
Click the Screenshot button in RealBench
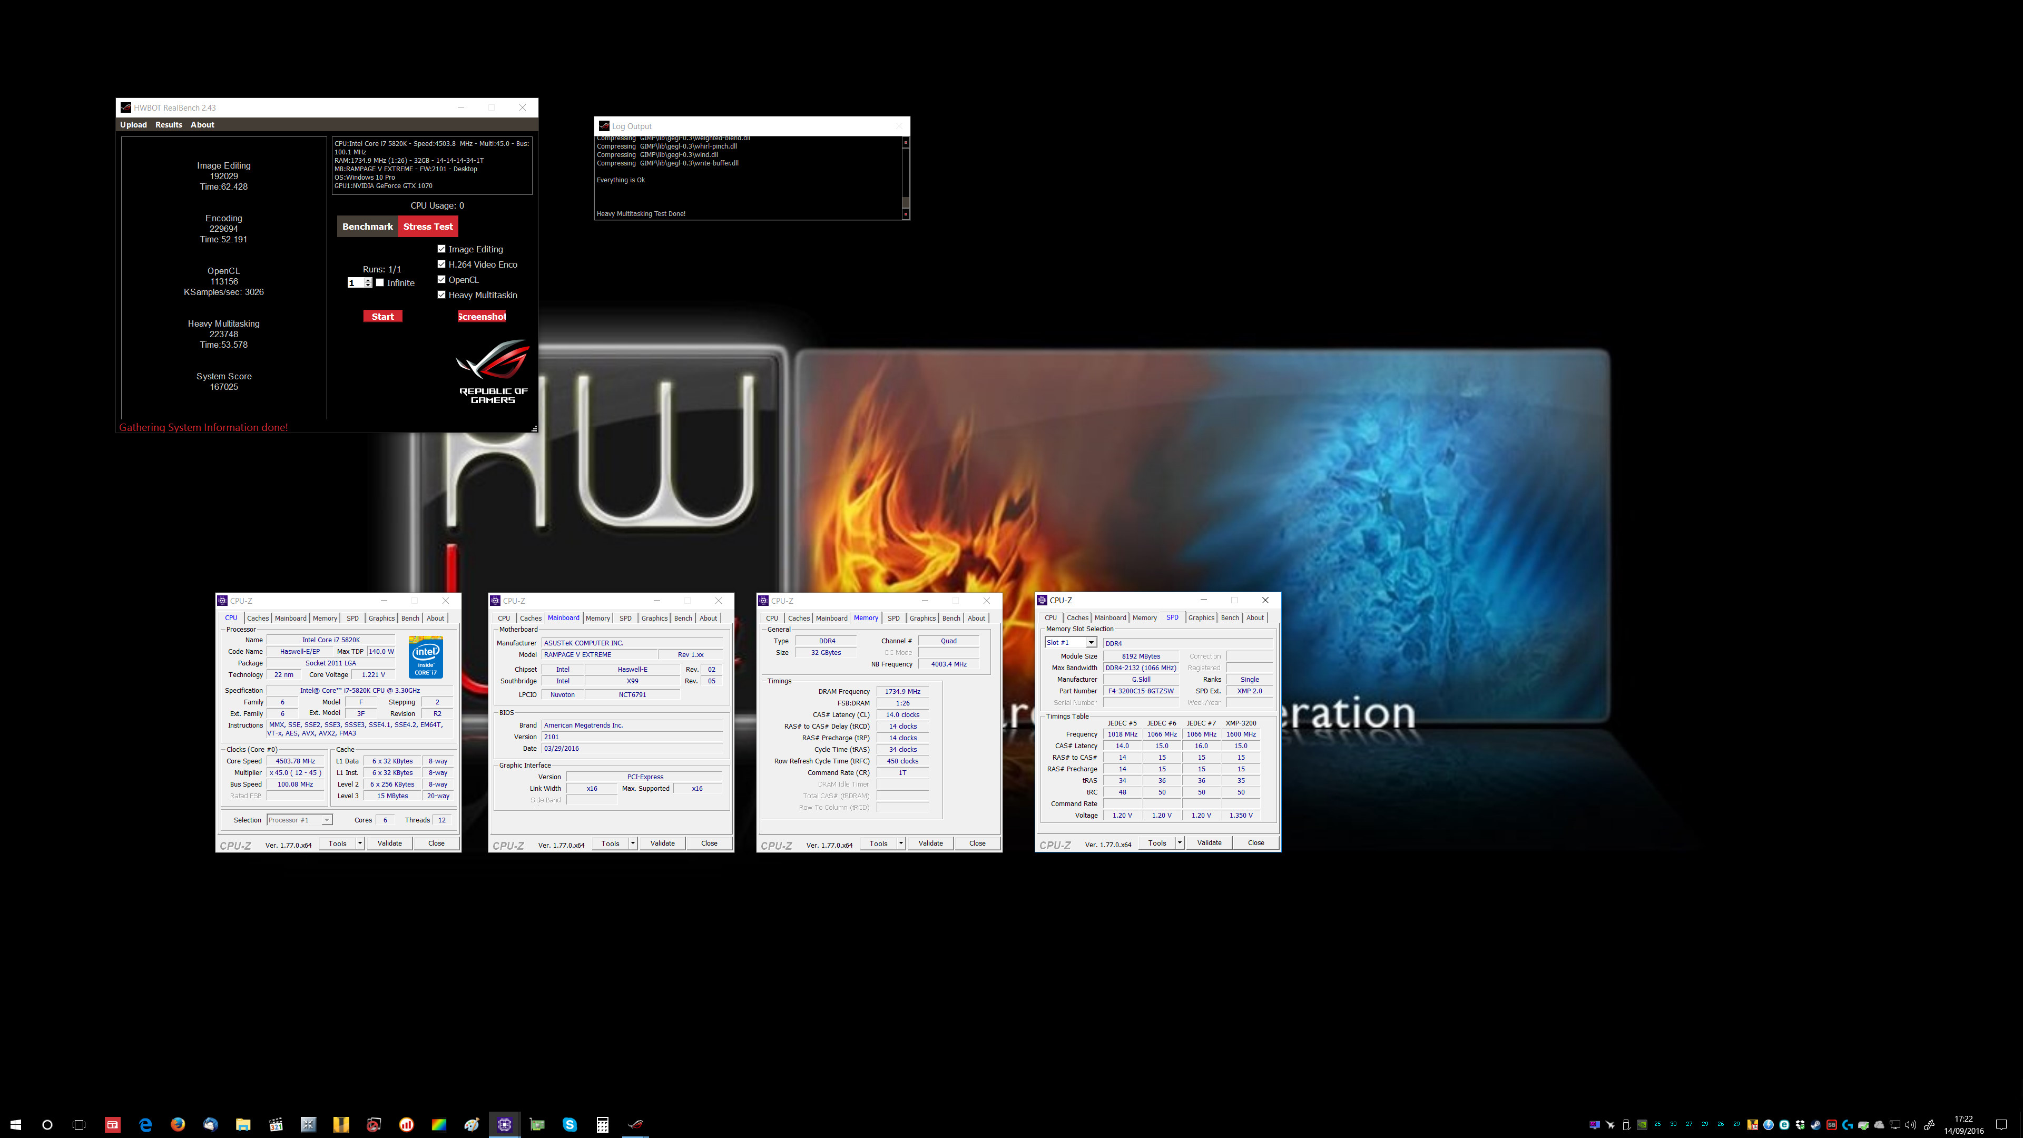pos(482,317)
